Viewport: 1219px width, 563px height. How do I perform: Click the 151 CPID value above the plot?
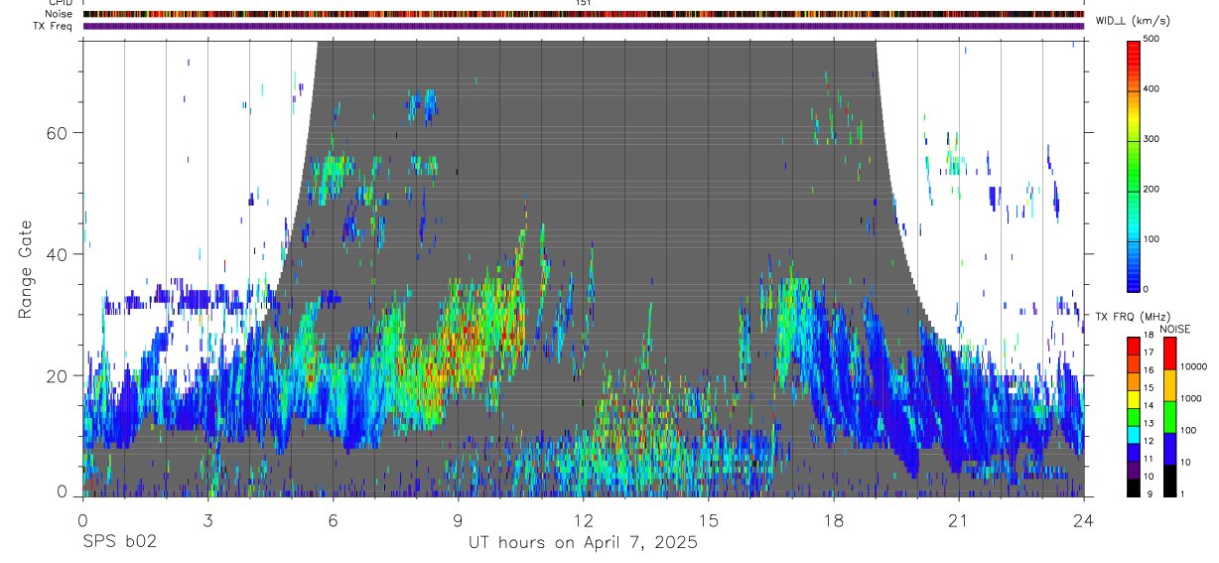(x=583, y=3)
